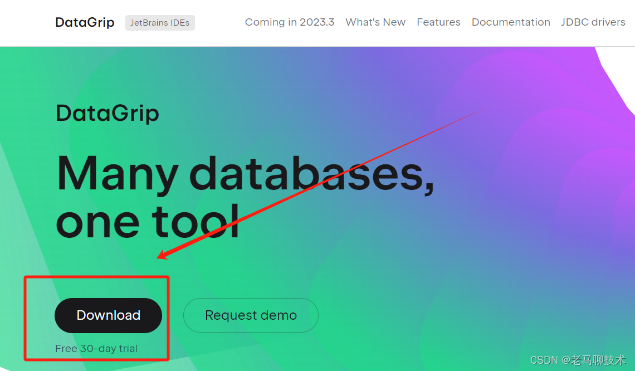Click the Request demo button
Screen dimensions: 635x371
[251, 315]
